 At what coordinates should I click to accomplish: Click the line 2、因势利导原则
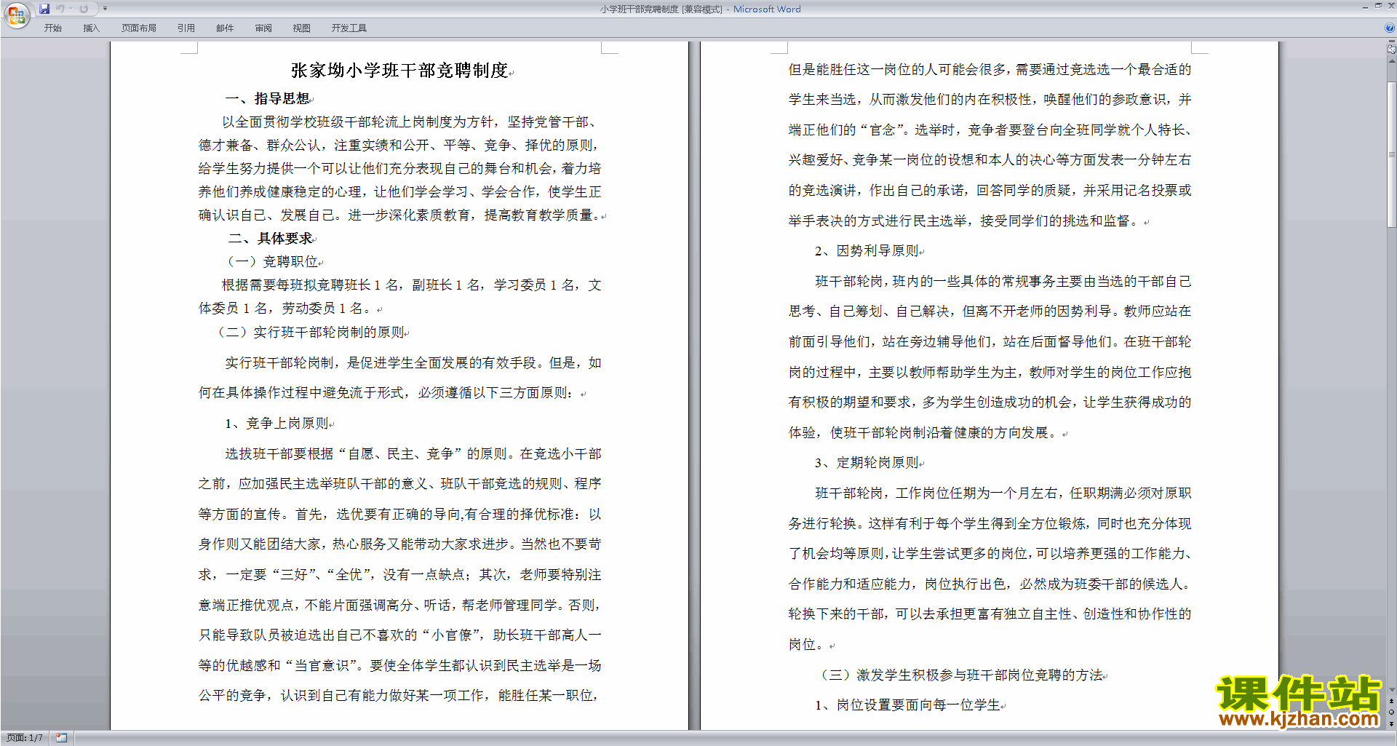coord(867,251)
